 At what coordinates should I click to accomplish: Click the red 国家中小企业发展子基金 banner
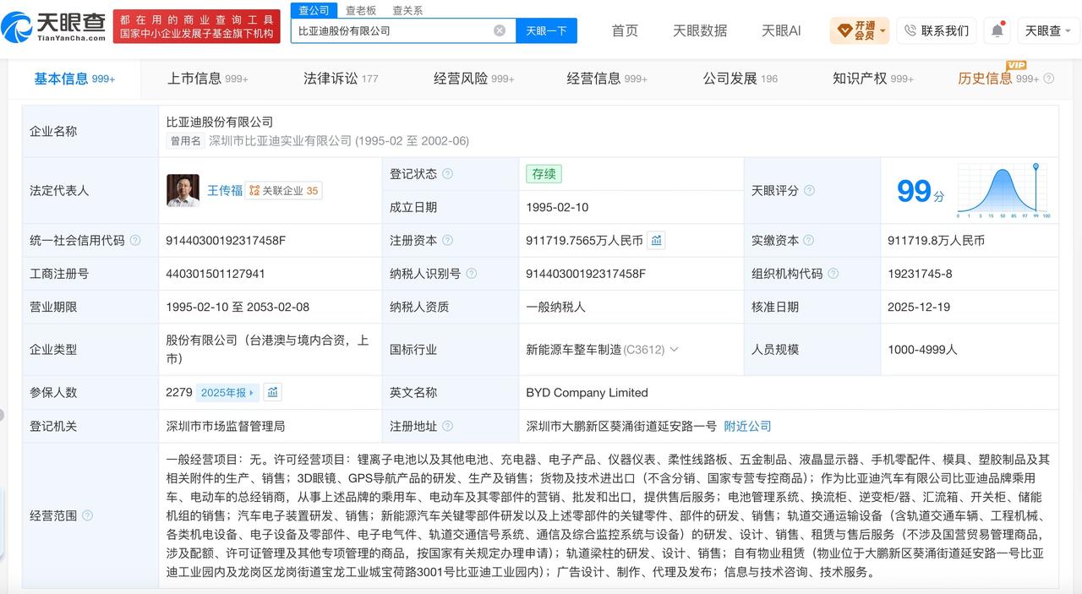(x=197, y=26)
